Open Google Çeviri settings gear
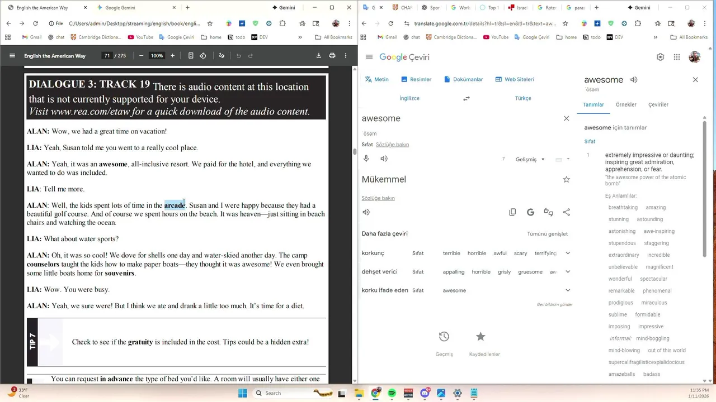Screen dimensions: 716x402 pyautogui.click(x=661, y=57)
